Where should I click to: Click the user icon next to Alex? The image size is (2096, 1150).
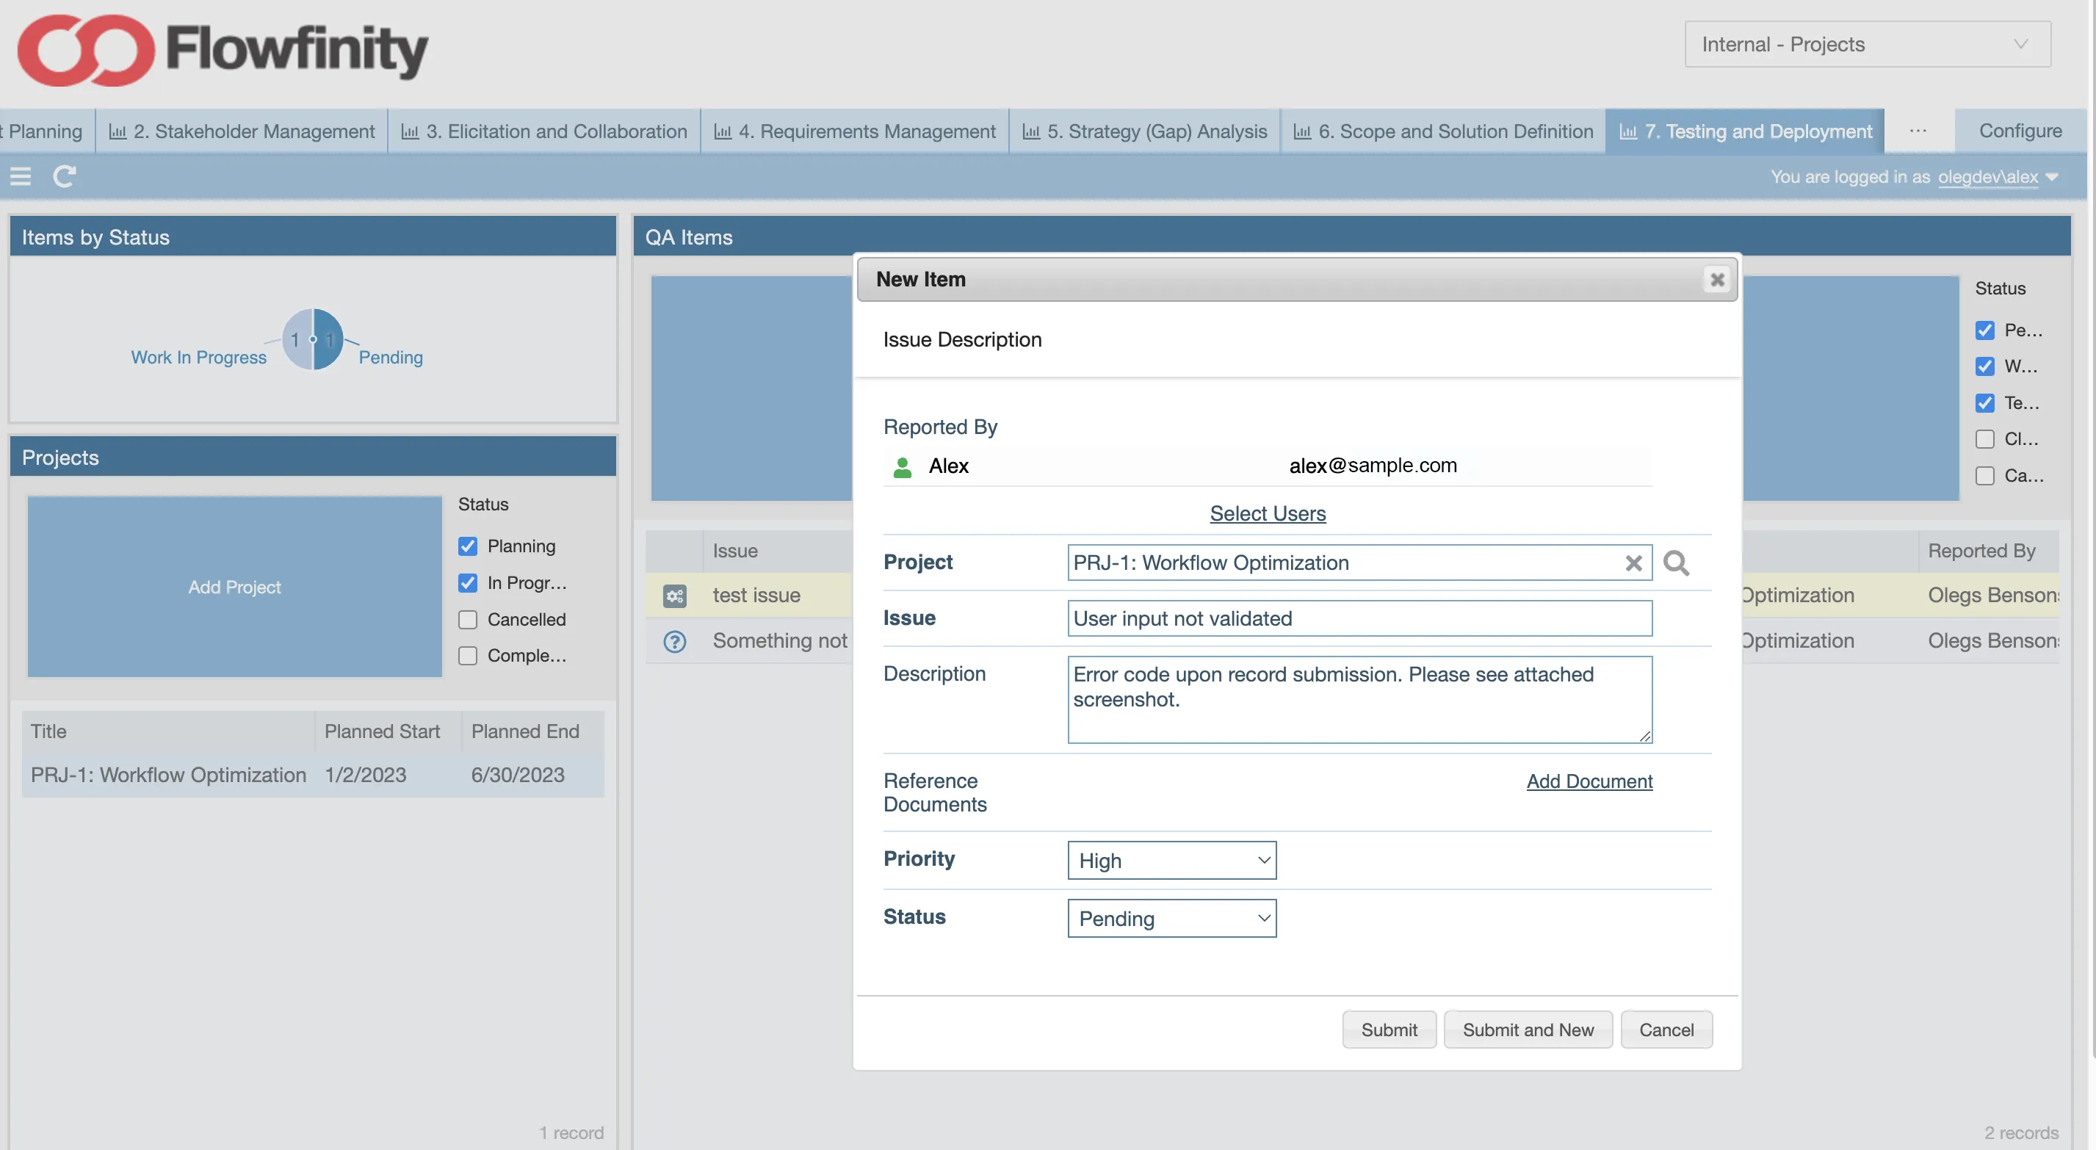[902, 466]
